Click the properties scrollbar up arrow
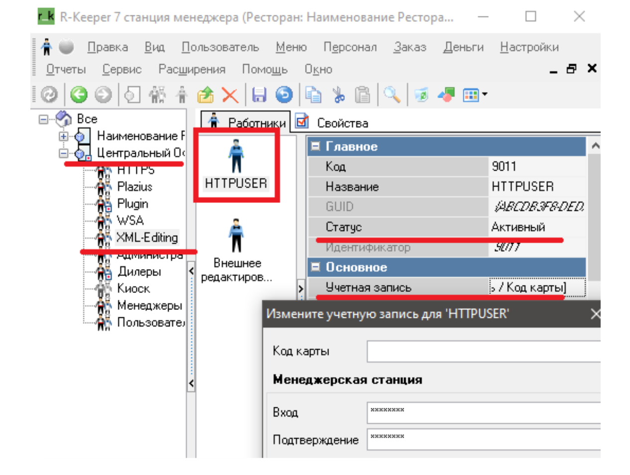This screenshot has height=475, width=630. pyautogui.click(x=595, y=146)
